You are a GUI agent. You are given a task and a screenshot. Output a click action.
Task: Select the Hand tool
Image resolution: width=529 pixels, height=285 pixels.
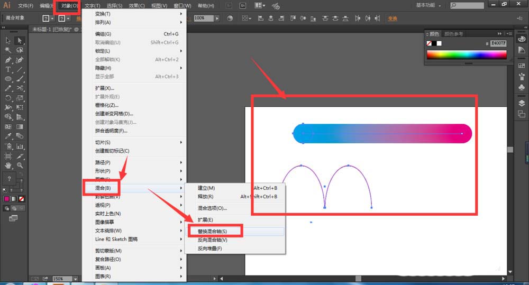[8, 166]
